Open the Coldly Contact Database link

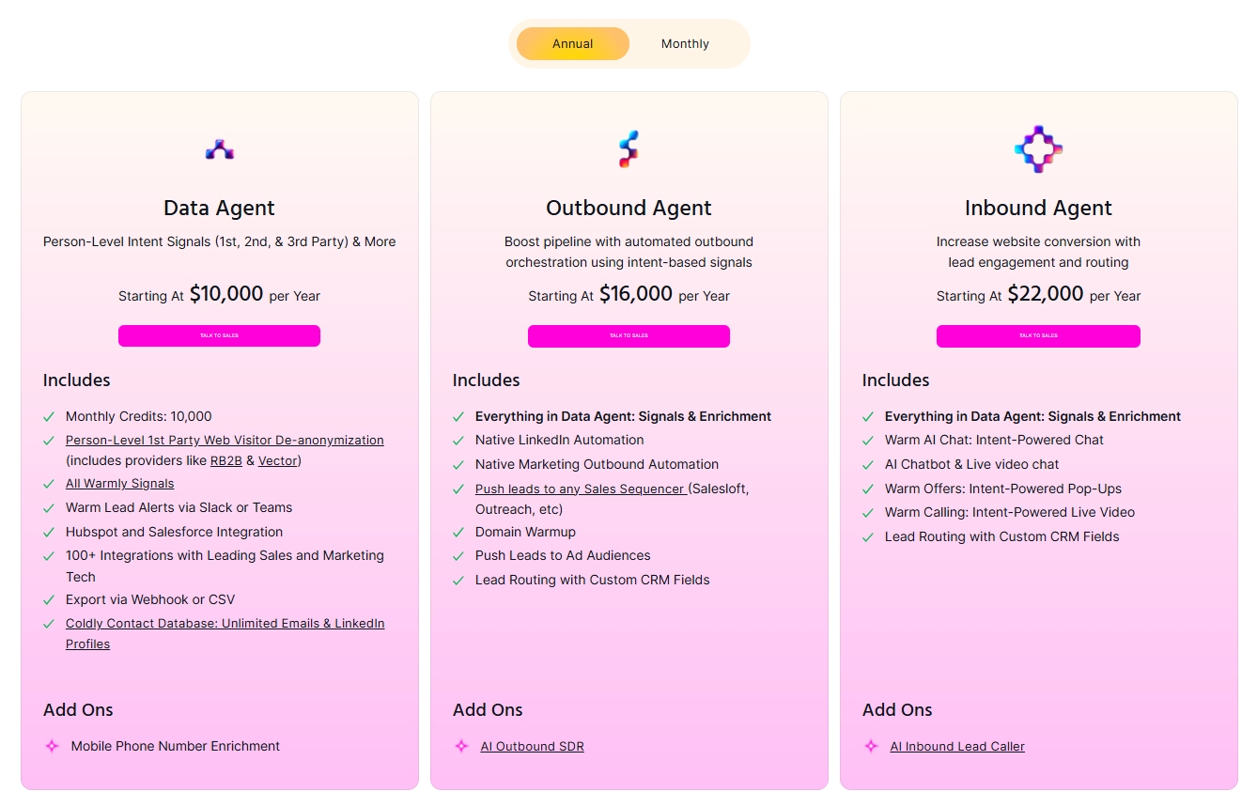(x=225, y=633)
